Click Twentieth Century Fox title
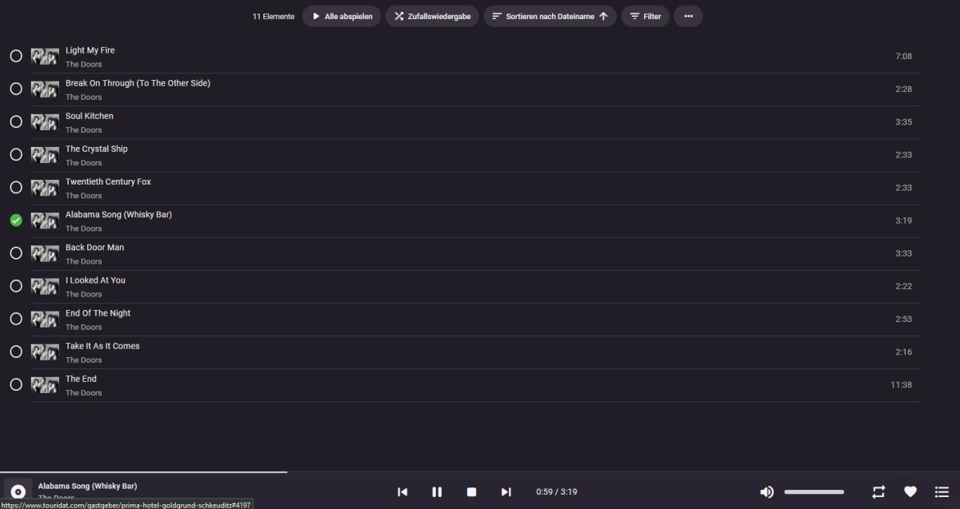The image size is (960, 509). coord(108,181)
